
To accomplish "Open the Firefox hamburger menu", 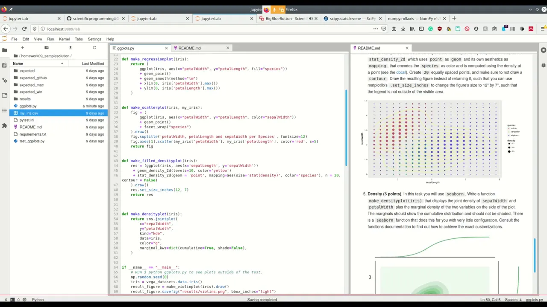I will tap(543, 29).
